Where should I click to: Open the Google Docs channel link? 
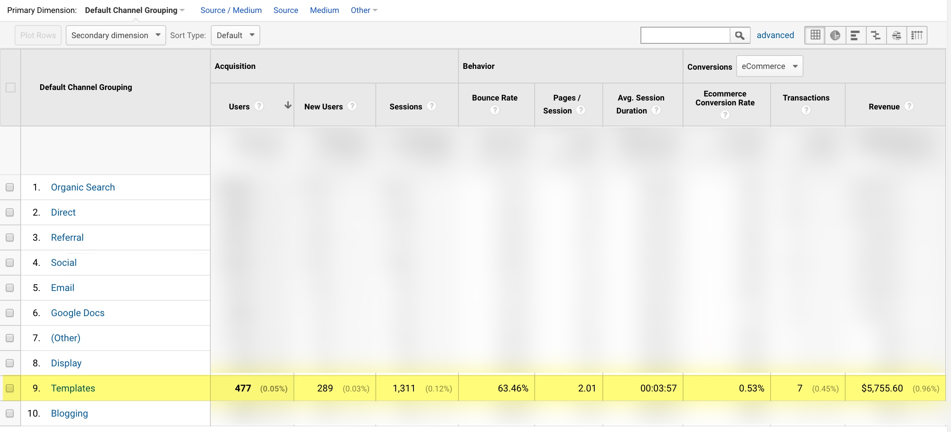click(x=77, y=313)
